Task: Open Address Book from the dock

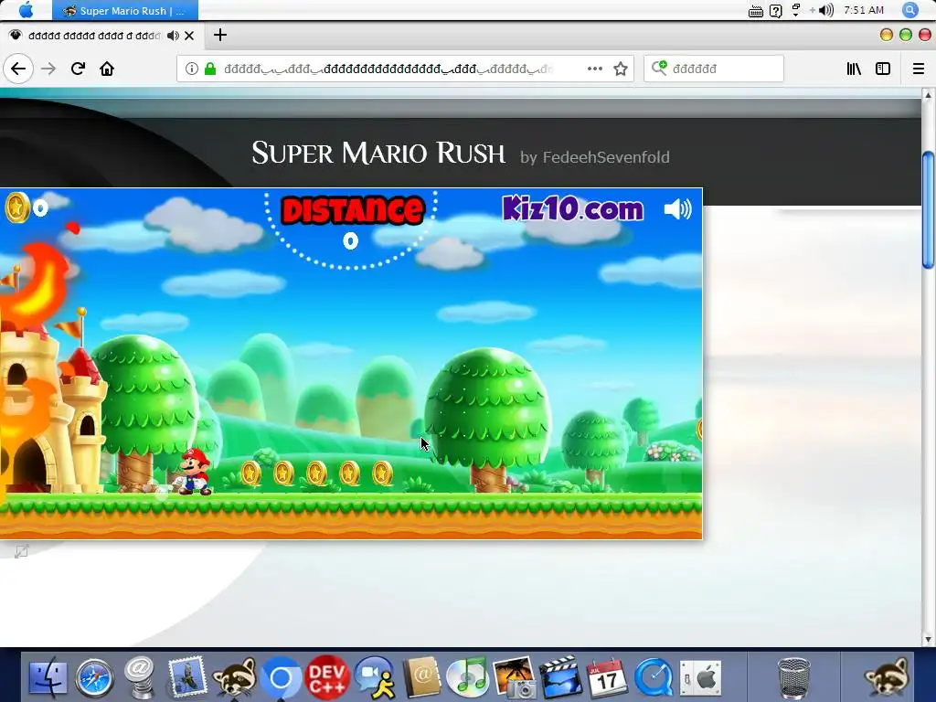Action: (422, 678)
